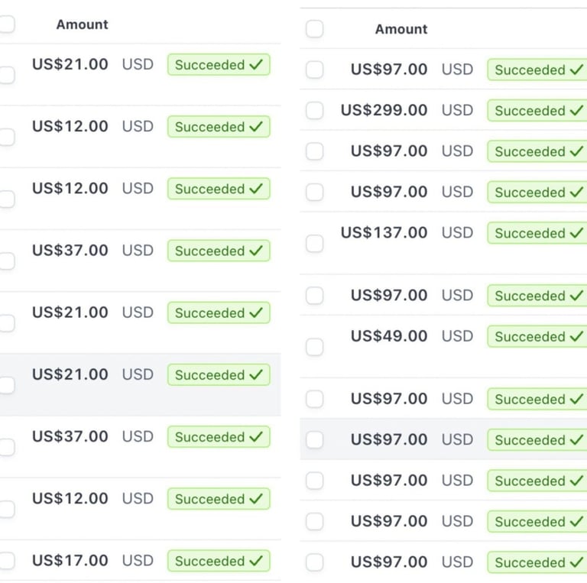Screen dimensions: 587x583
Task: Click the checkmark icon in the US$299.00 row
Action: (x=577, y=111)
